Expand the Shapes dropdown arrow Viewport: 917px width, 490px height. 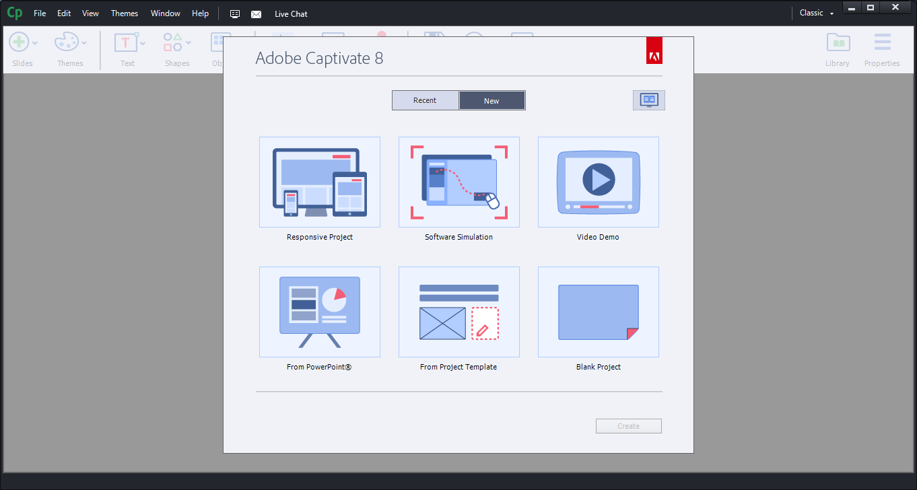click(189, 43)
